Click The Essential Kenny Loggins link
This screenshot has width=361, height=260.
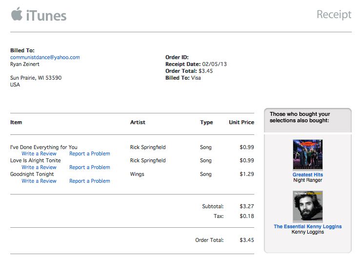[x=308, y=227]
